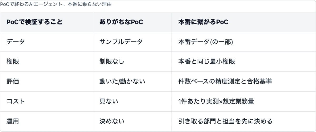Click the 決めない cell
316x132 pixels.
(112, 121)
